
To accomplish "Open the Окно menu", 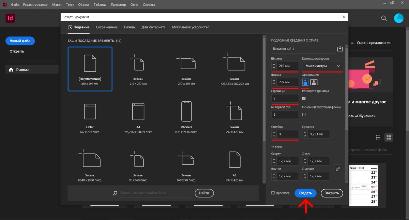I will (x=134, y=4).
